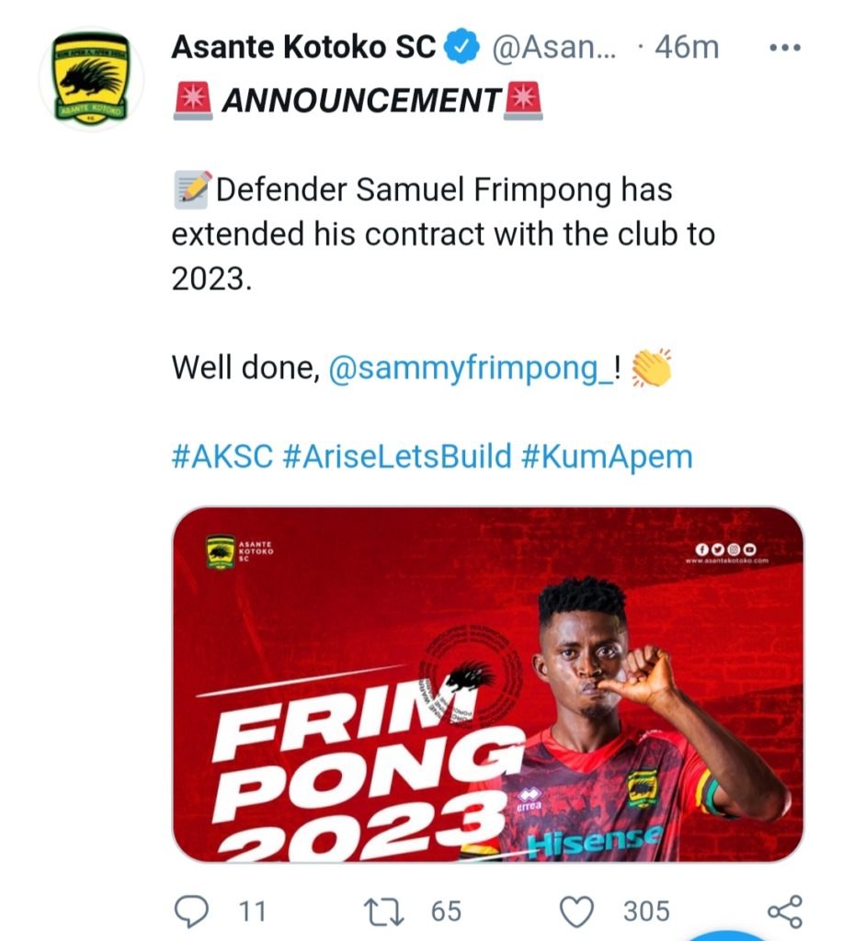Browse the #AriseLetsBuild hashtag
The height and width of the screenshot is (941, 843).
tap(396, 457)
